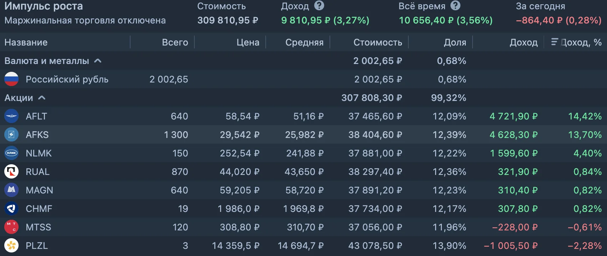Screen dimensions: 607x256
Task: Sort by the Доход column header
Action: 524,42
